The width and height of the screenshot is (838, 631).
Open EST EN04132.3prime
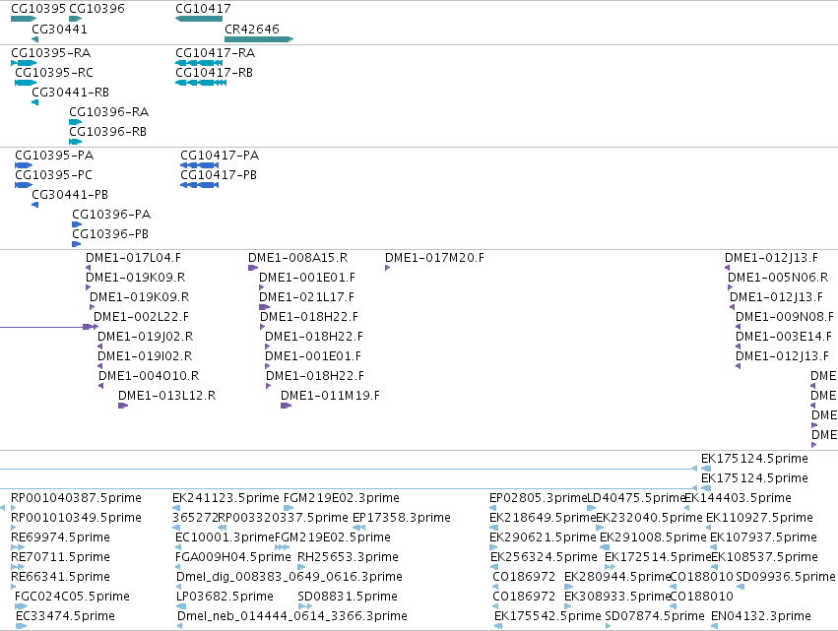point(761,616)
